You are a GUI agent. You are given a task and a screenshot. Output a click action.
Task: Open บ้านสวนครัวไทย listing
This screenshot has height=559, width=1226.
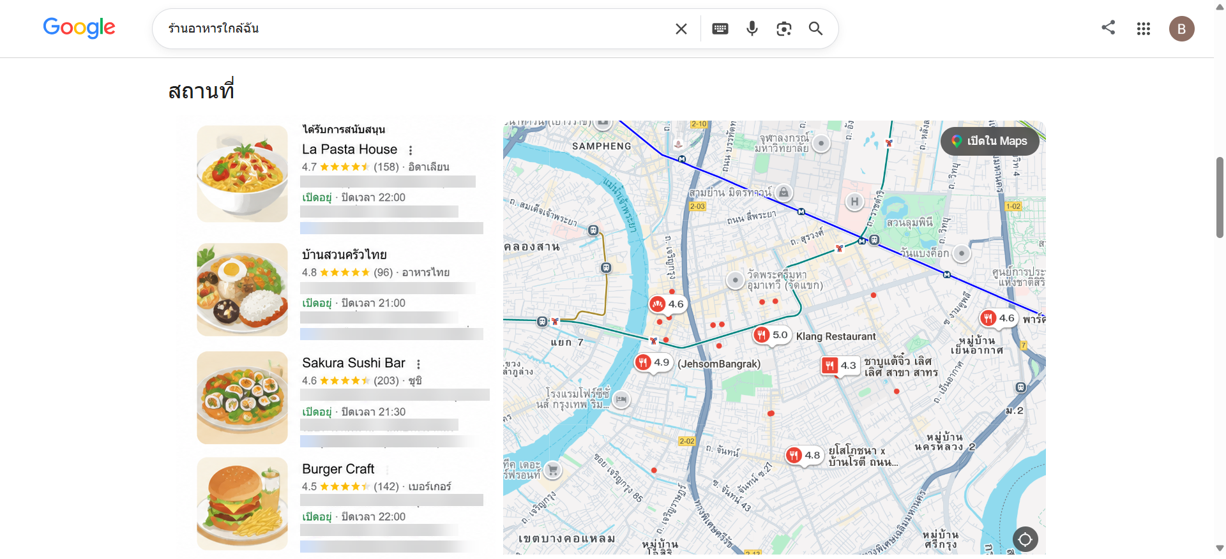pos(345,255)
